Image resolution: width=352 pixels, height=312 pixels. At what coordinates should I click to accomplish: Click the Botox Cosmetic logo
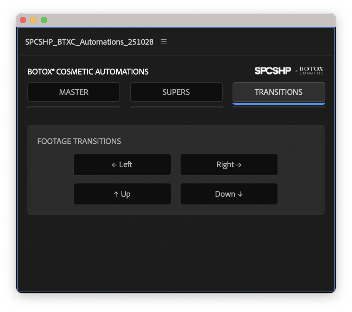point(311,71)
